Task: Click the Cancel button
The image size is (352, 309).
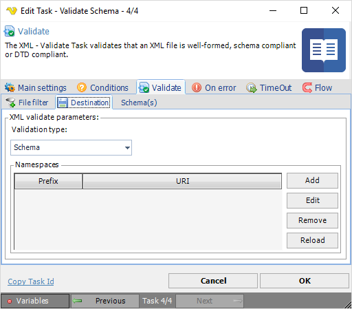Action: pyautogui.click(x=213, y=281)
